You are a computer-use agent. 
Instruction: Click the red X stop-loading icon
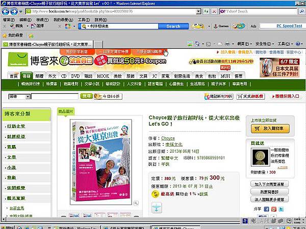tap(214, 12)
